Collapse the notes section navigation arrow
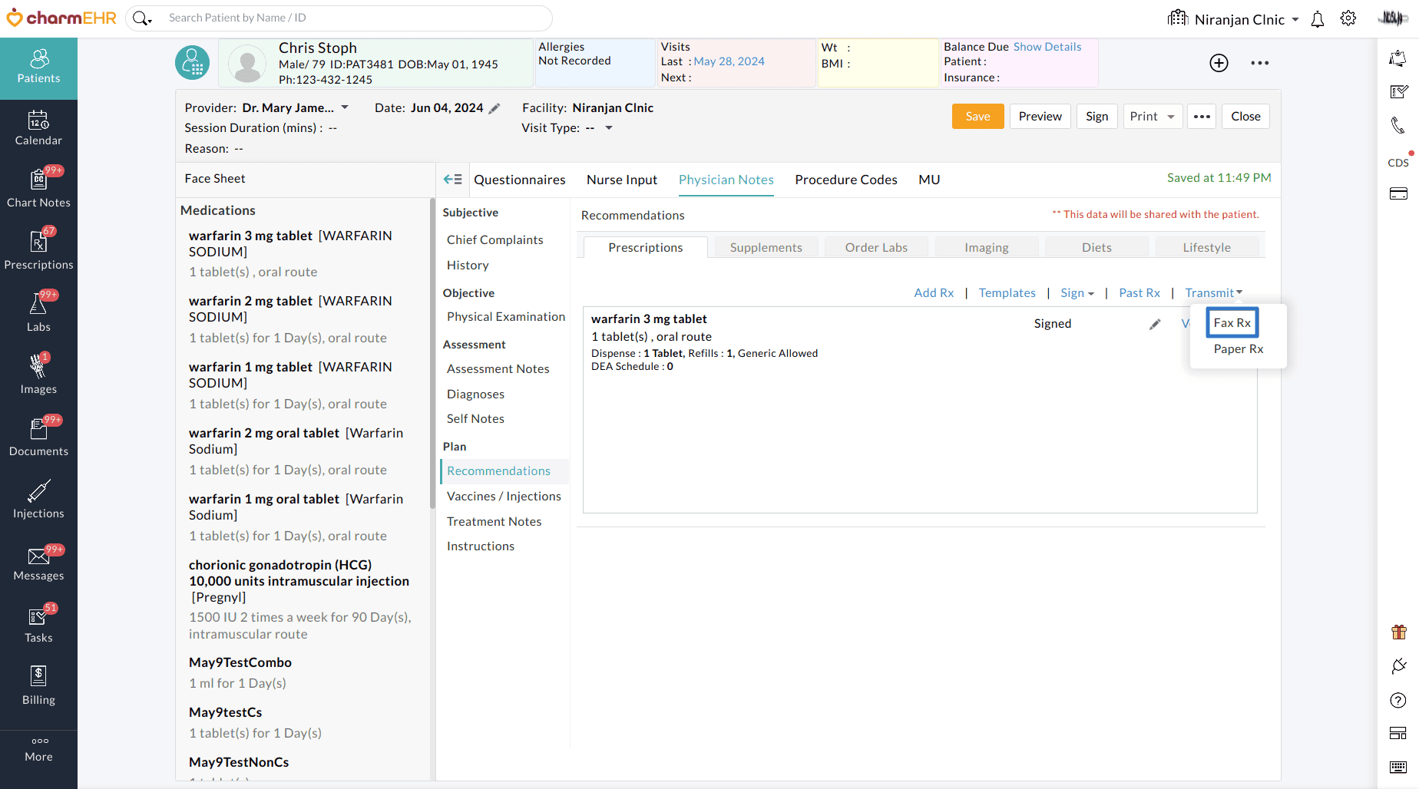1419x789 pixels. click(452, 180)
